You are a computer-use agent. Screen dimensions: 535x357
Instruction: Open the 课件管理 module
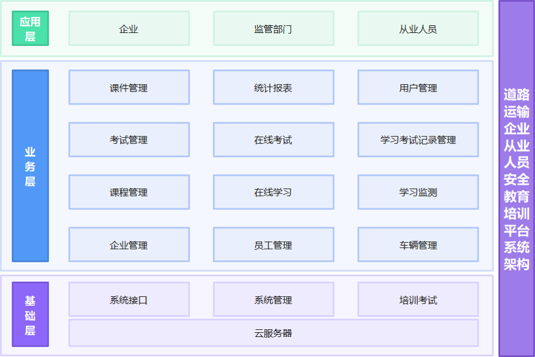click(x=128, y=86)
